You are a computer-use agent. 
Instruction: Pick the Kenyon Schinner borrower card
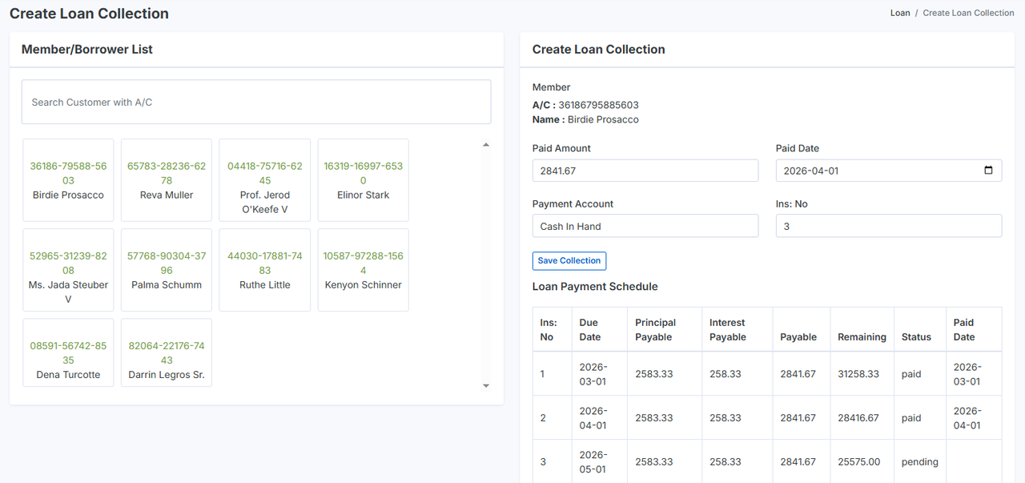[363, 270]
